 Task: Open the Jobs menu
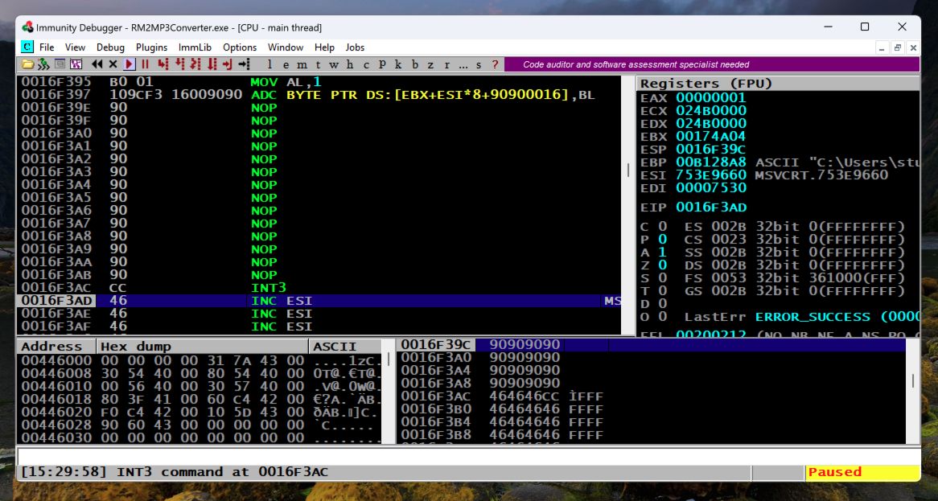pyautogui.click(x=355, y=47)
